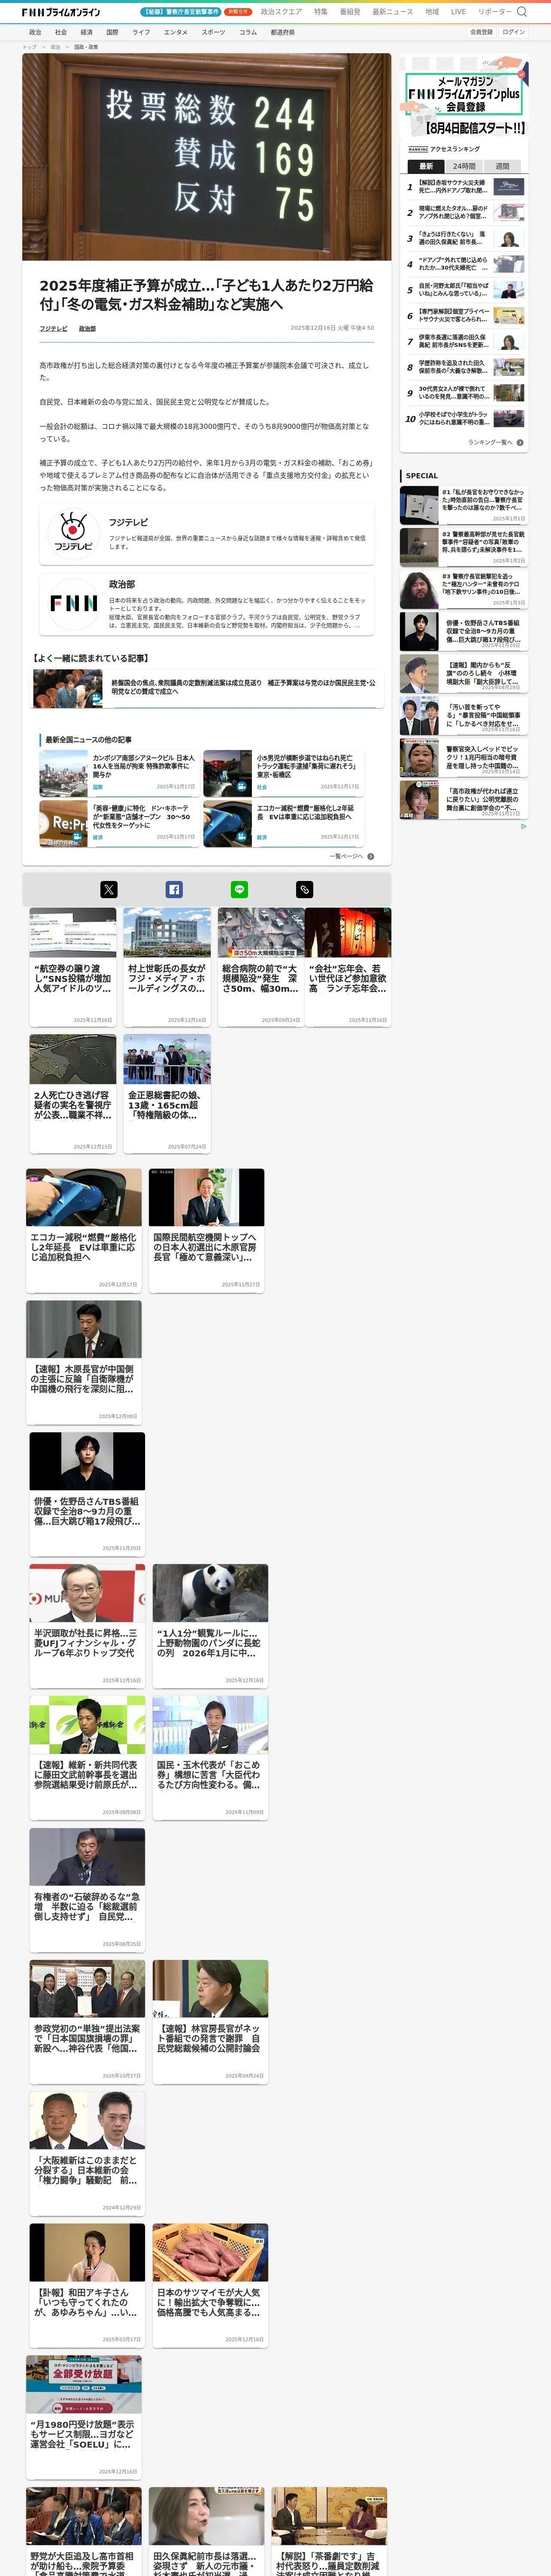The image size is (551, 2576).
Task: Click the 国政・政策 breadcrumb link
Action: (x=86, y=46)
